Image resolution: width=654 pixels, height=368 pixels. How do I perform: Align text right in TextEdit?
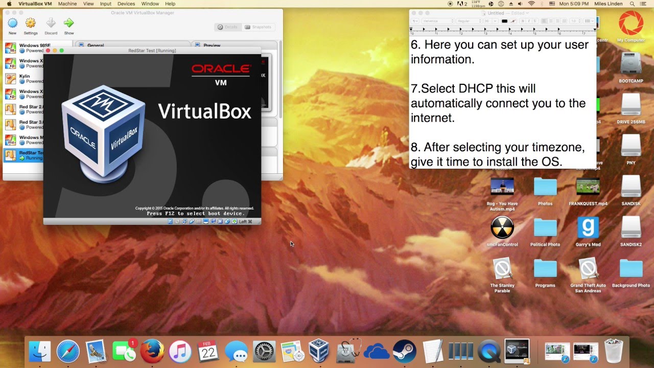(556, 21)
